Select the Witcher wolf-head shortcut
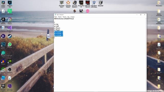Viewport: 164px width, 92px height. point(81,11)
